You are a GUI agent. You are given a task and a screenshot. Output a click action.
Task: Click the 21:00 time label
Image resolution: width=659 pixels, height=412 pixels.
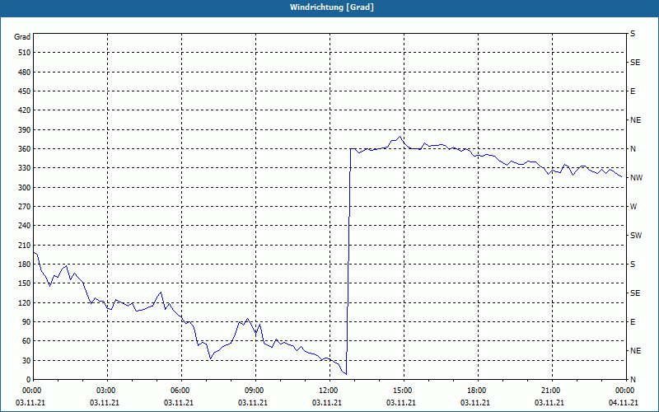click(x=552, y=391)
